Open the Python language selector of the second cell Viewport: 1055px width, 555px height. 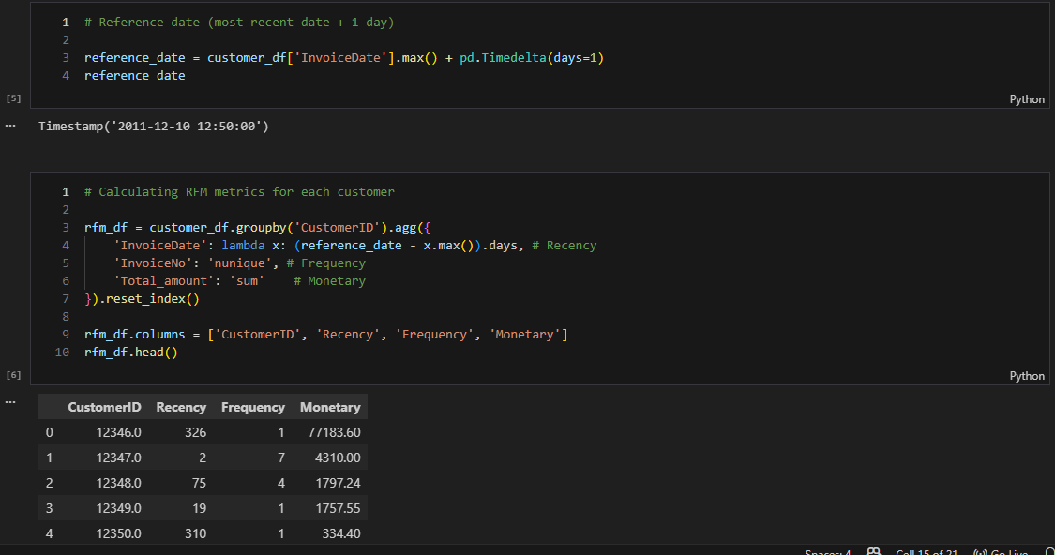coord(1027,374)
